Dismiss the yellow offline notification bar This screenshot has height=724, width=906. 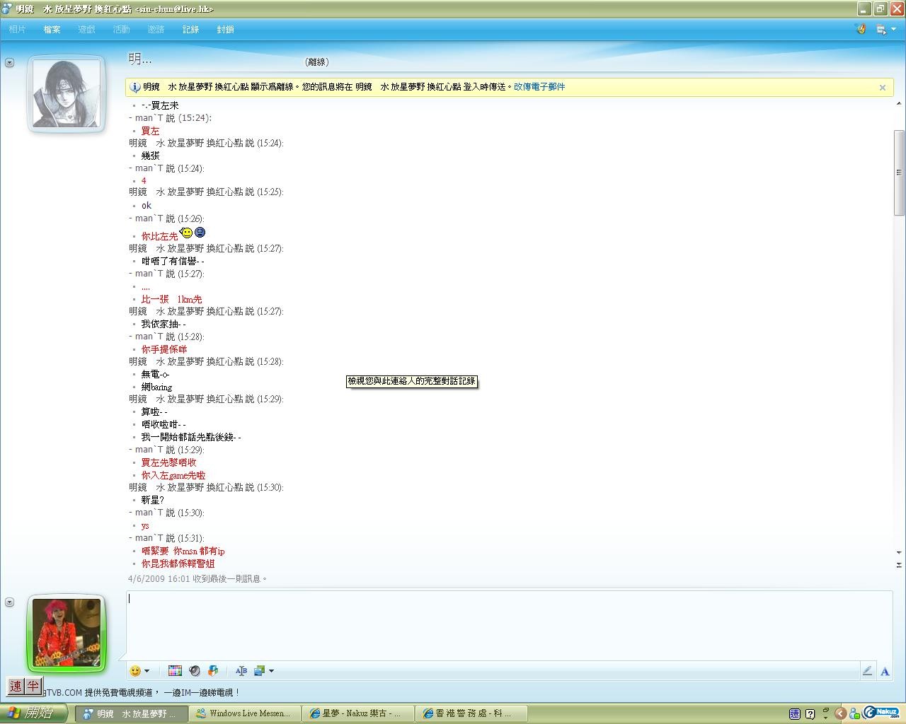pyautogui.click(x=882, y=88)
